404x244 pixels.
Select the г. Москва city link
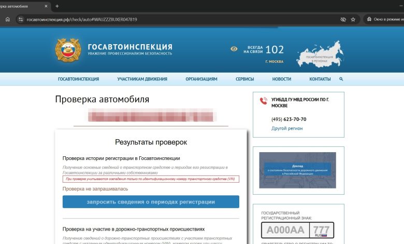tap(274, 62)
